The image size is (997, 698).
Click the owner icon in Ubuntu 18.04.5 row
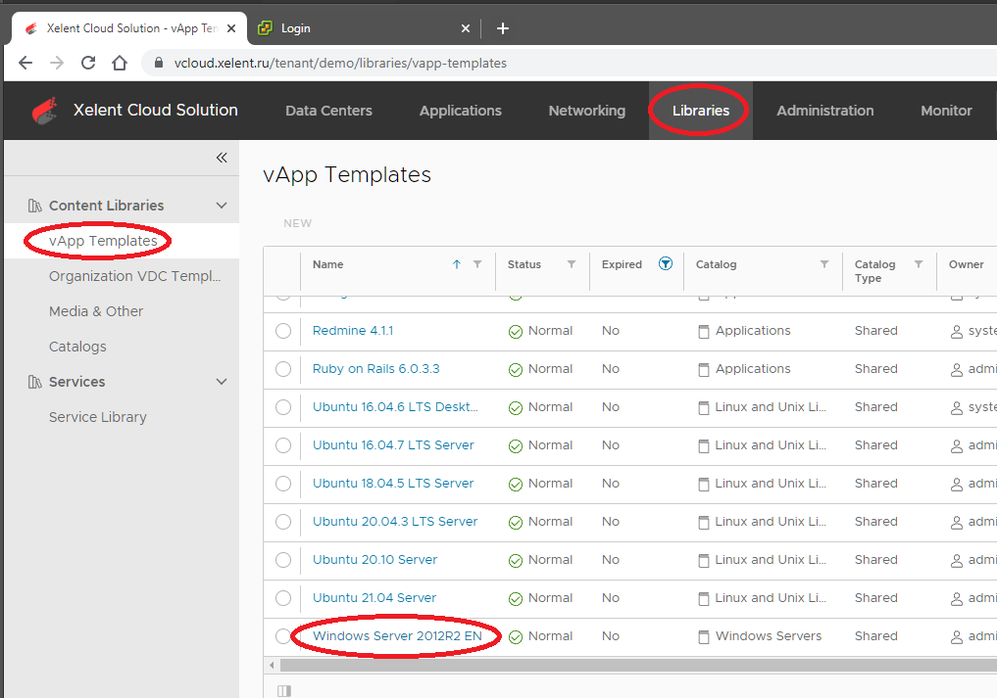coord(956,485)
